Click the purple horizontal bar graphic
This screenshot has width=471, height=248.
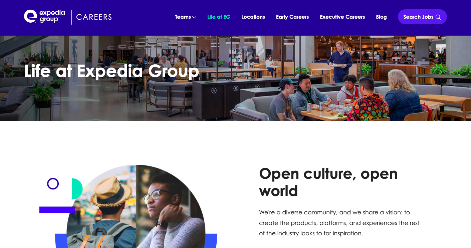coord(57,210)
